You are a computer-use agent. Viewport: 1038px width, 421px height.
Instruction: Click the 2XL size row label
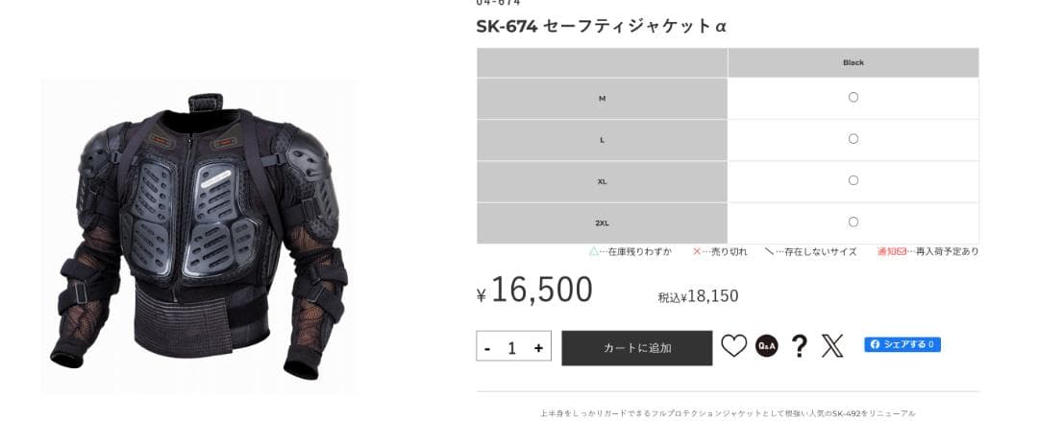(x=602, y=223)
